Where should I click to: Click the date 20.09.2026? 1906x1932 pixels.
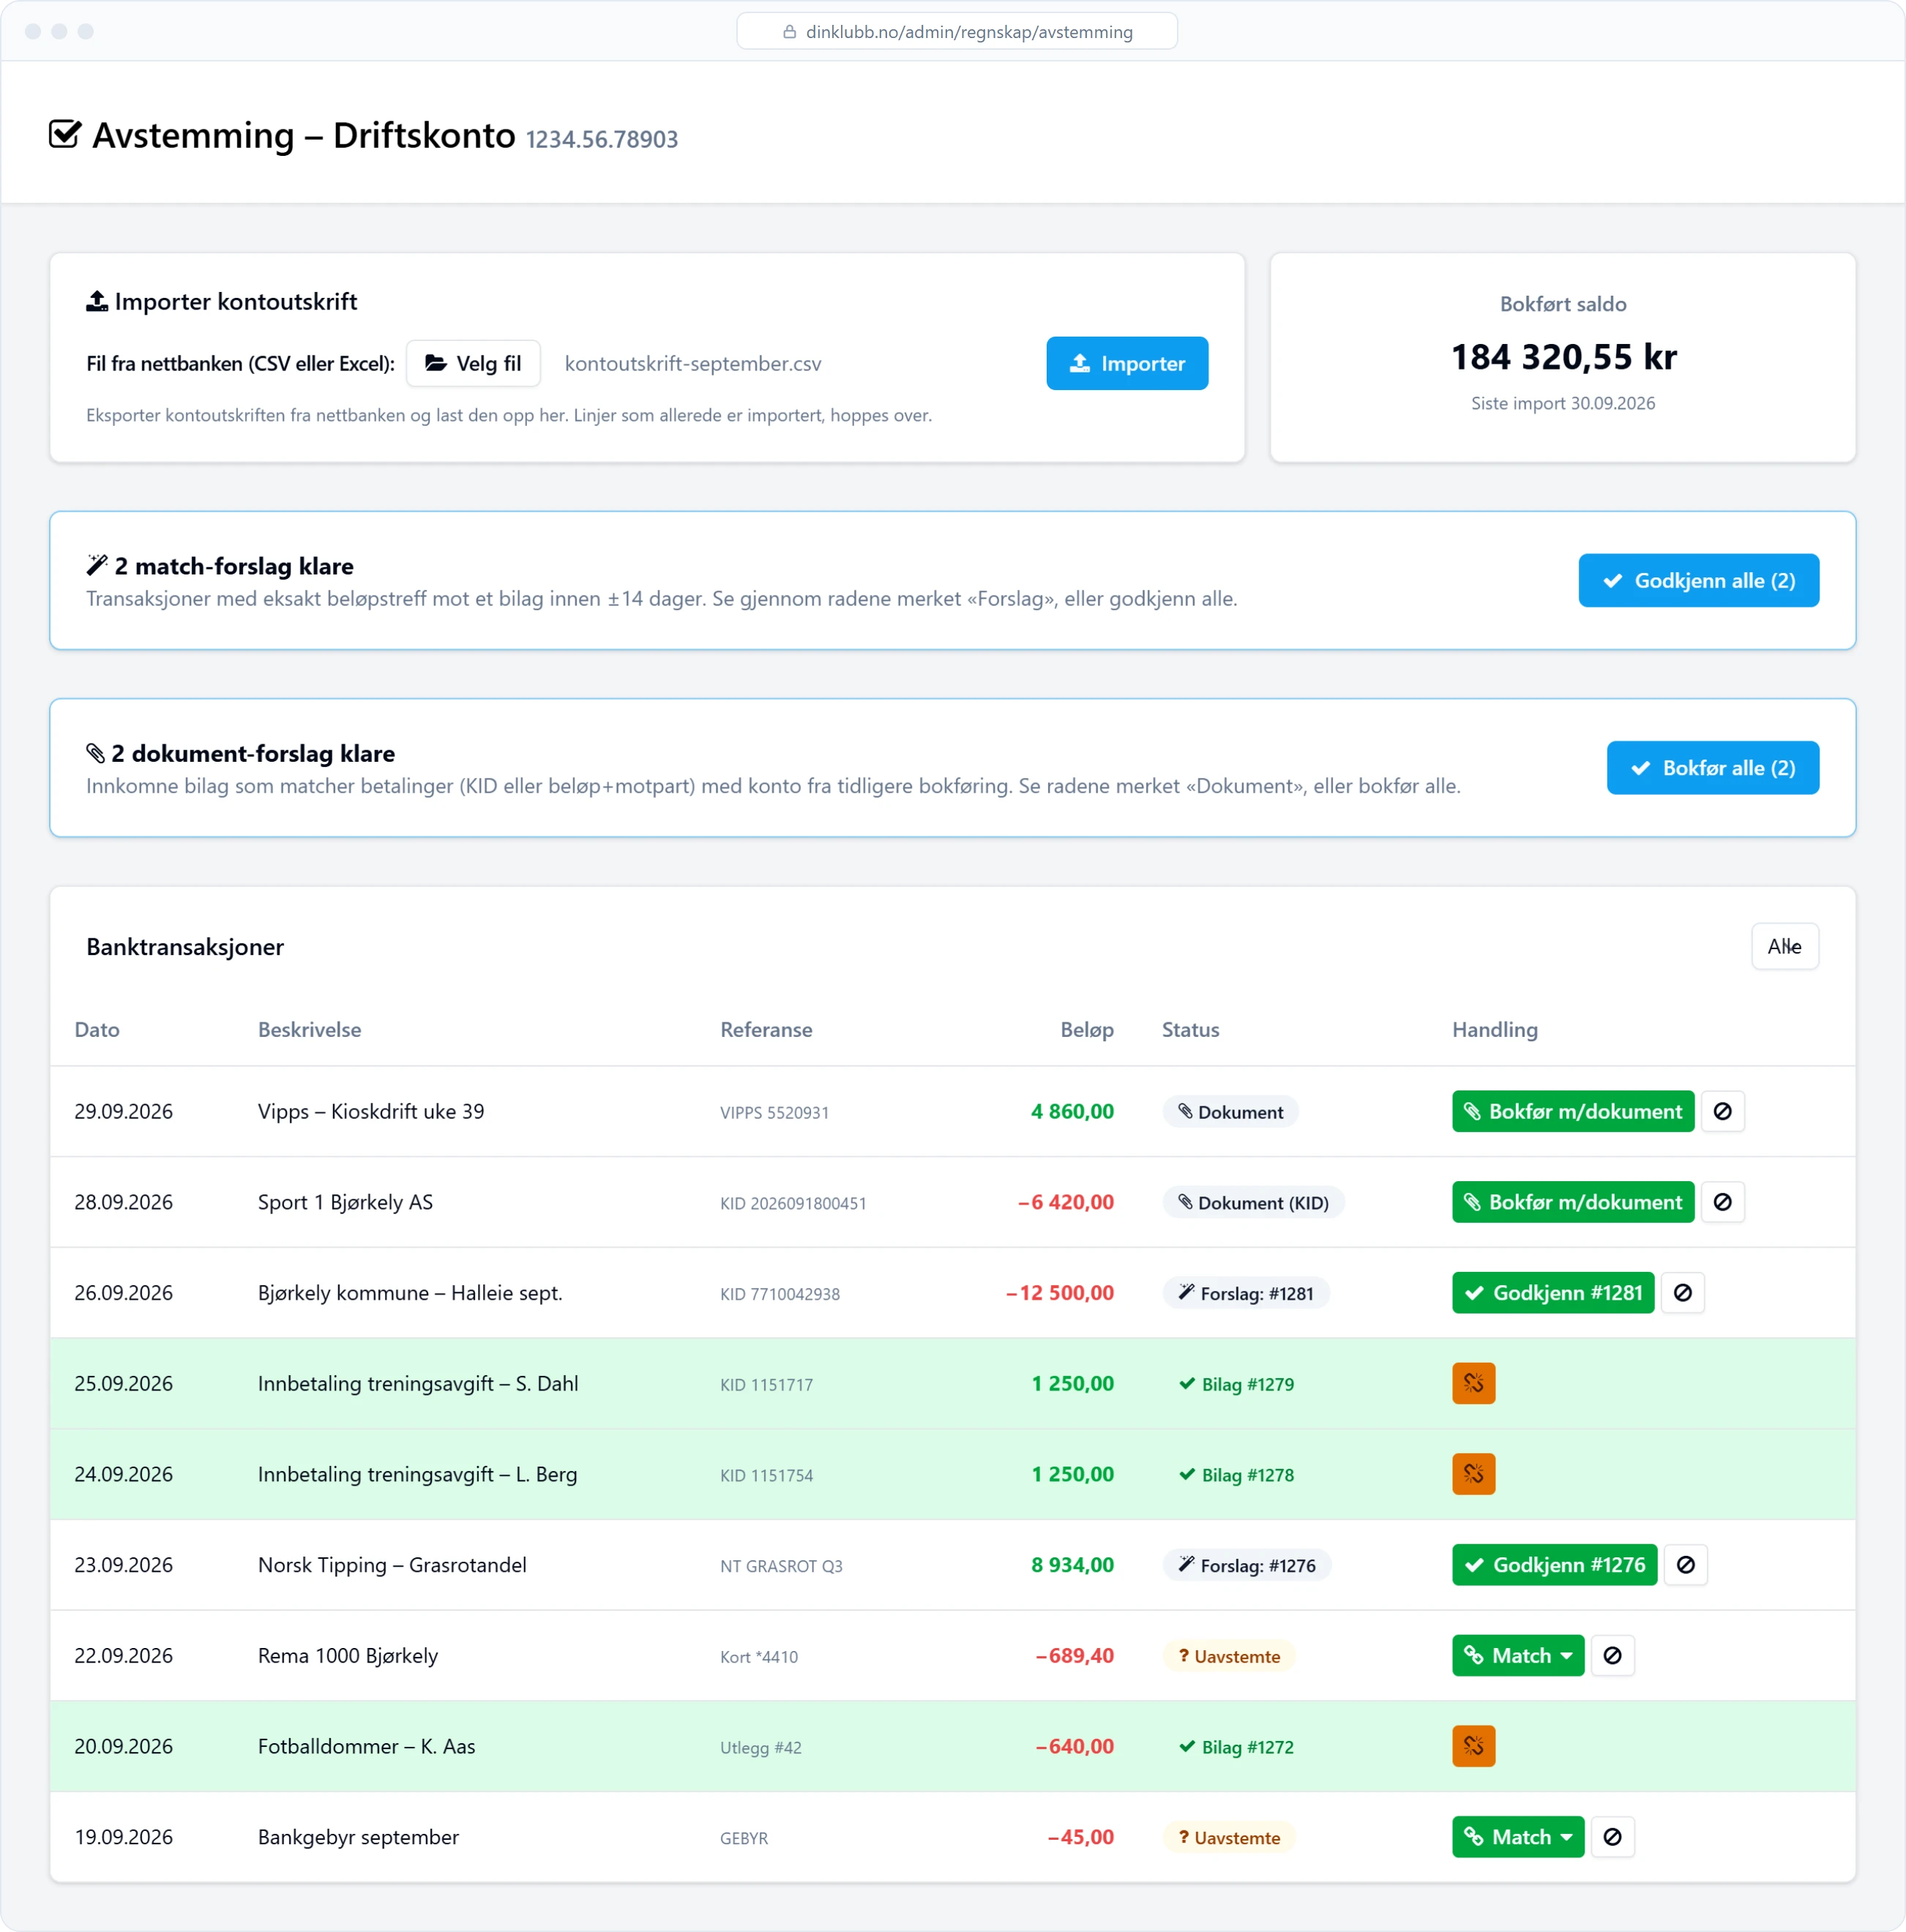[124, 1746]
